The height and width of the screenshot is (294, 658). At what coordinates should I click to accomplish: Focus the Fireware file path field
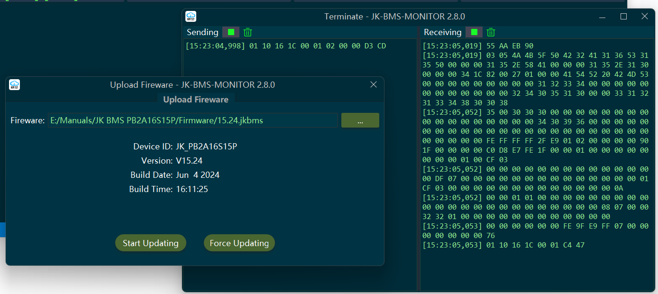(x=193, y=120)
